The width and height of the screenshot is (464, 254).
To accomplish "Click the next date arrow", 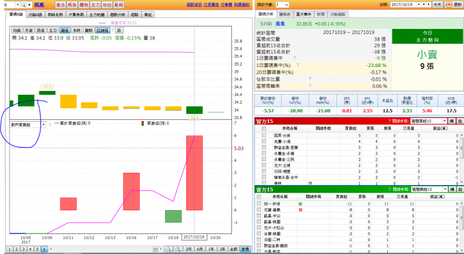I will click(429, 5).
